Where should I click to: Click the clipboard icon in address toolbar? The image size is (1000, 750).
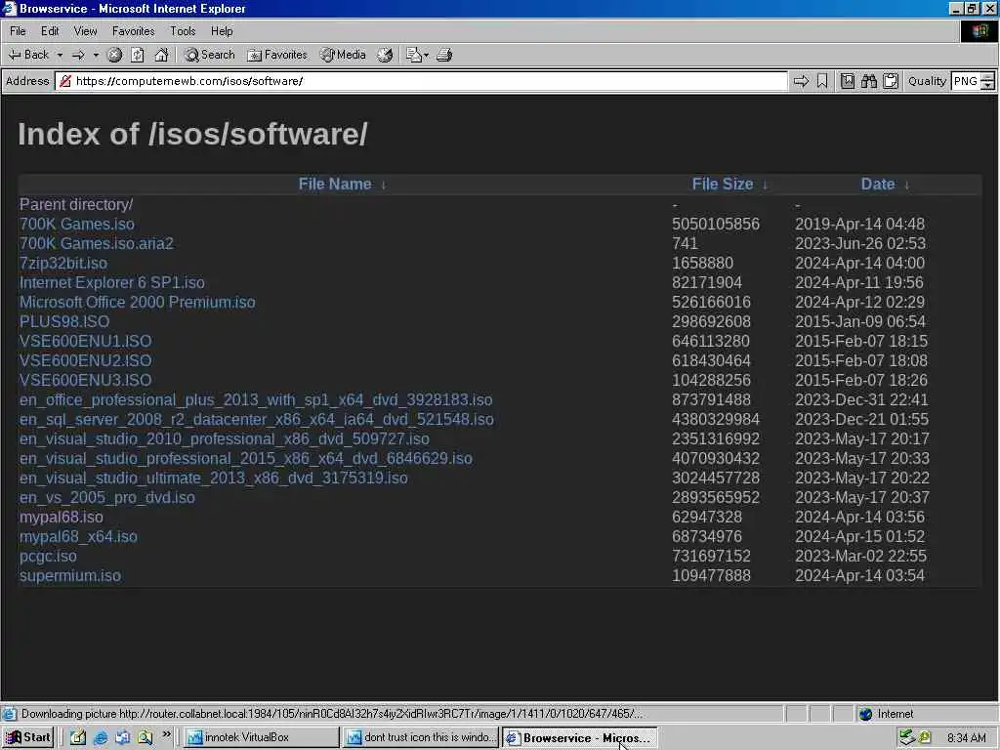pos(891,81)
